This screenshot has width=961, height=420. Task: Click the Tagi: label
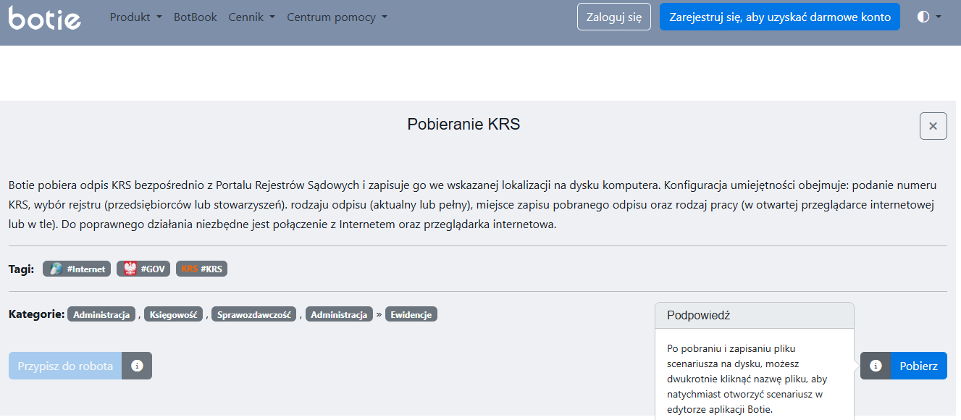[21, 269]
